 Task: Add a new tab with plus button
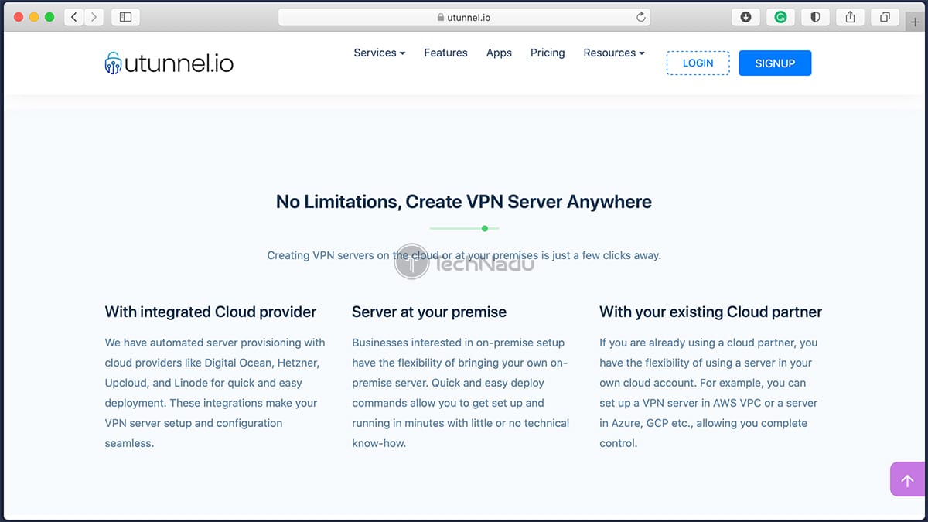[x=916, y=22]
